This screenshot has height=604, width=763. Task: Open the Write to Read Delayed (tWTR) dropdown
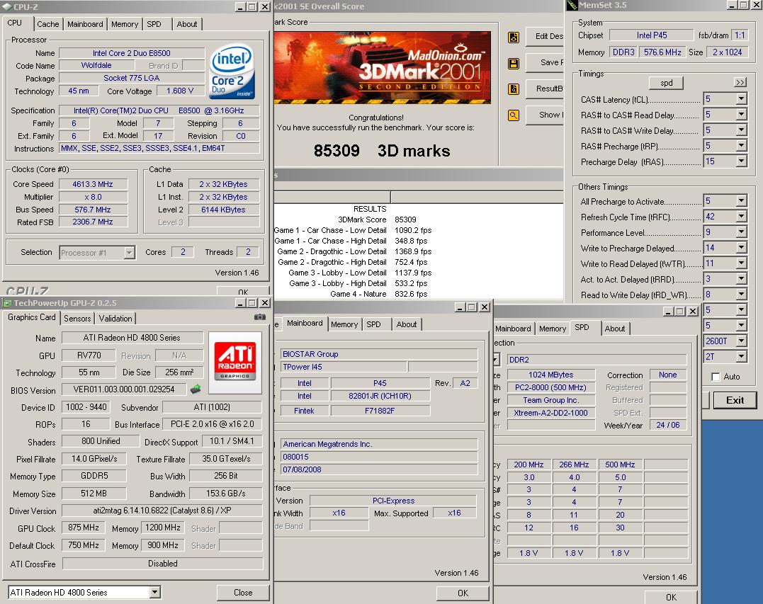[741, 263]
